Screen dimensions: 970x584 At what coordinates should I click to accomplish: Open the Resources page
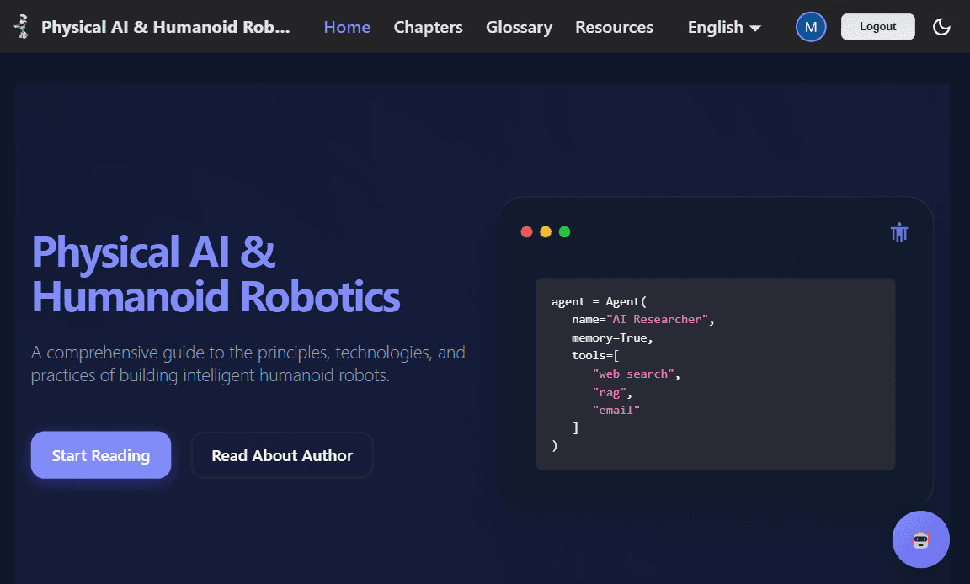click(615, 27)
